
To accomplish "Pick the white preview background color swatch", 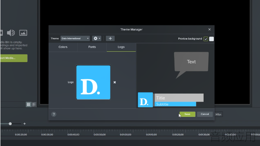I will tap(211, 39).
